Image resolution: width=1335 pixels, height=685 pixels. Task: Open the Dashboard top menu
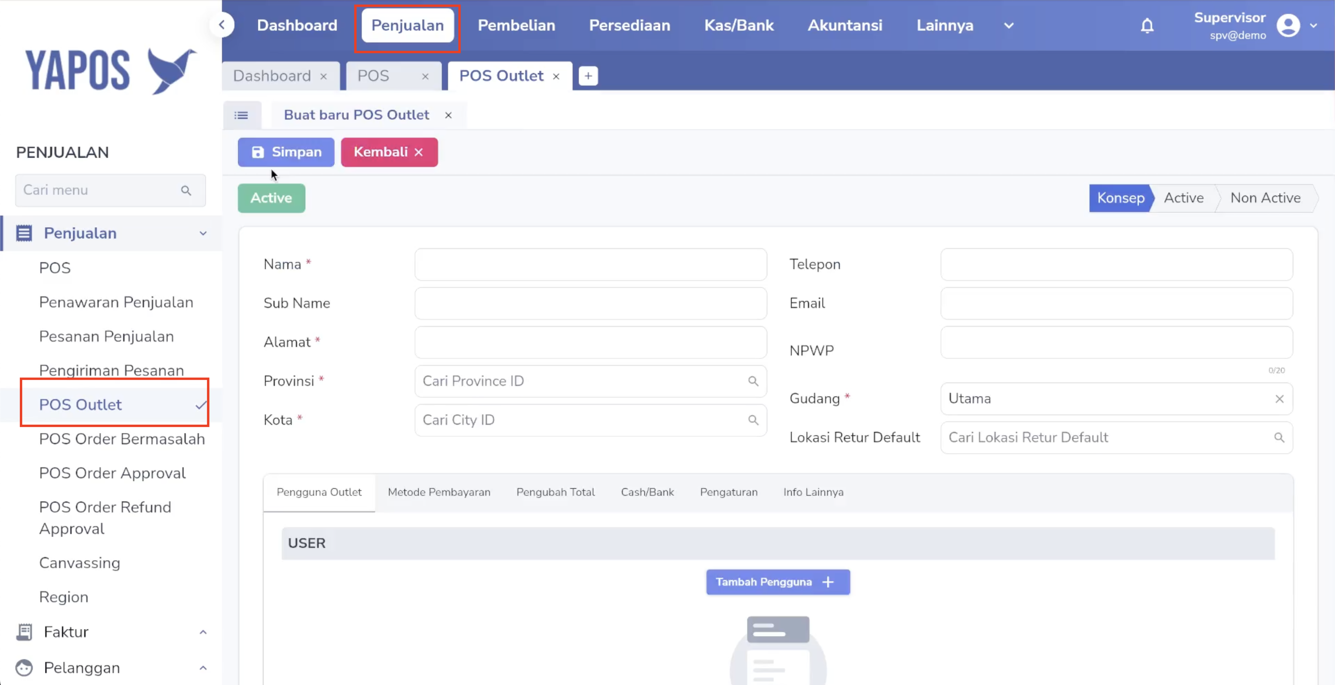(297, 25)
